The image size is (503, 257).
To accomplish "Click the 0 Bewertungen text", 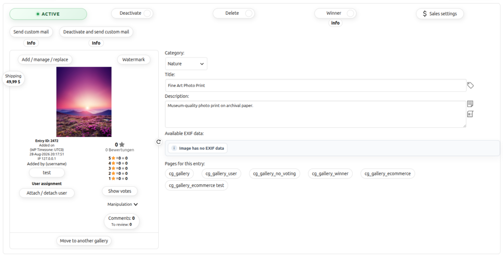I will coord(120,150).
